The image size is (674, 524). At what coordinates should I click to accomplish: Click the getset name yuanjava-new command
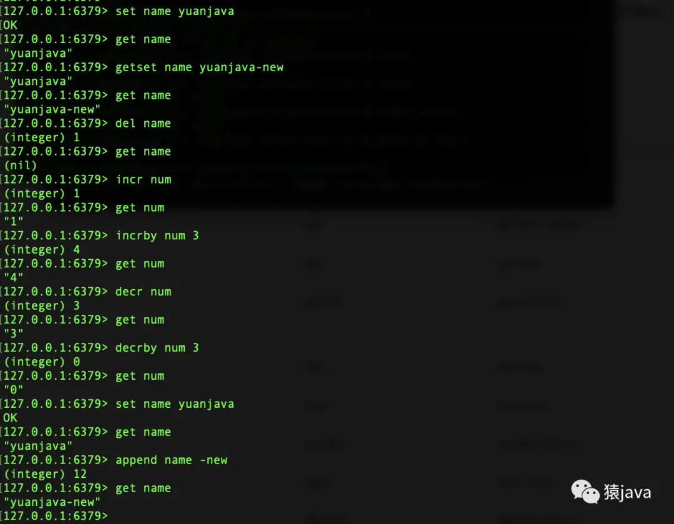tap(200, 67)
